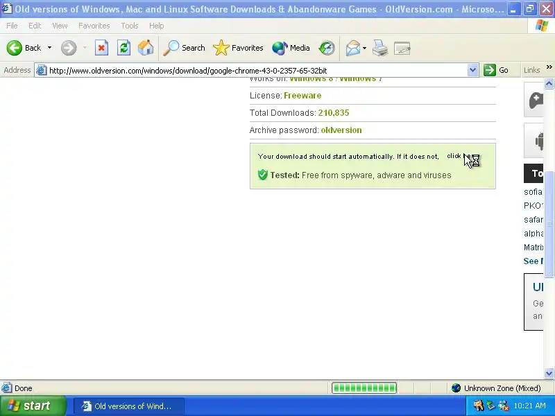Show browsing History clock icon

point(326,48)
